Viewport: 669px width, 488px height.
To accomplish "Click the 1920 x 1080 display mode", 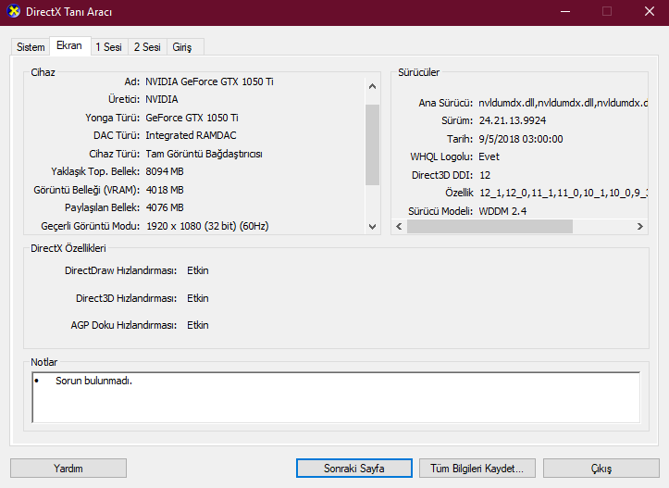I will pyautogui.click(x=207, y=226).
